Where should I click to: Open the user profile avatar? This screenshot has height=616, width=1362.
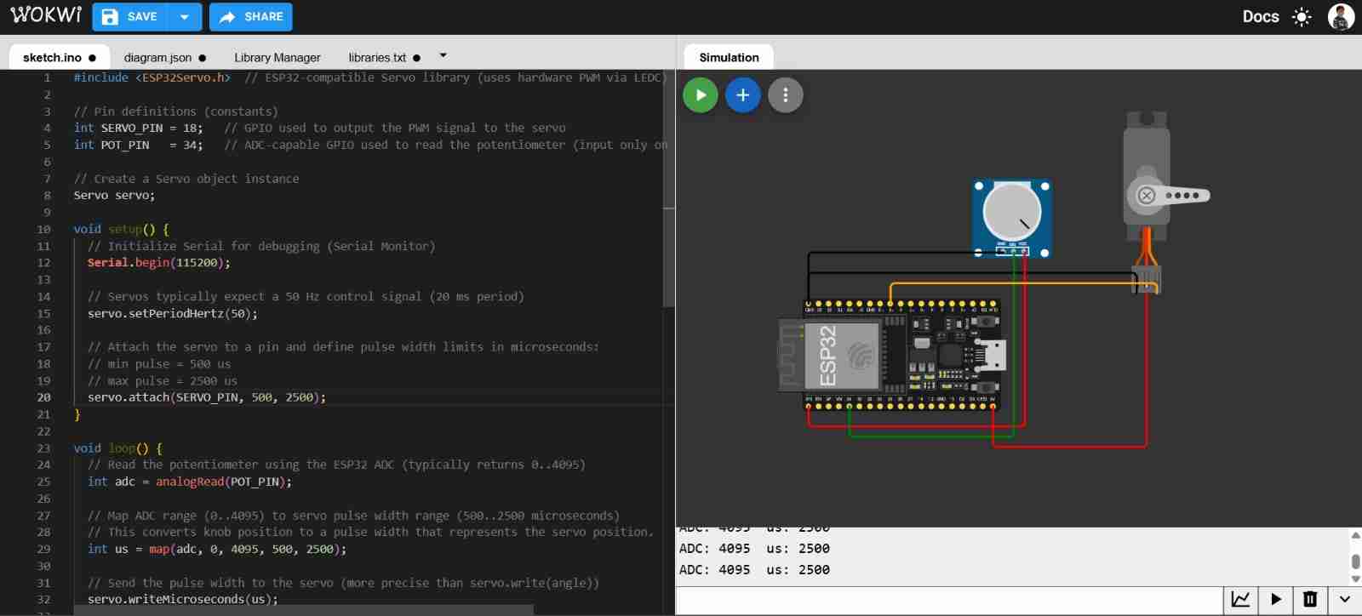click(x=1341, y=17)
